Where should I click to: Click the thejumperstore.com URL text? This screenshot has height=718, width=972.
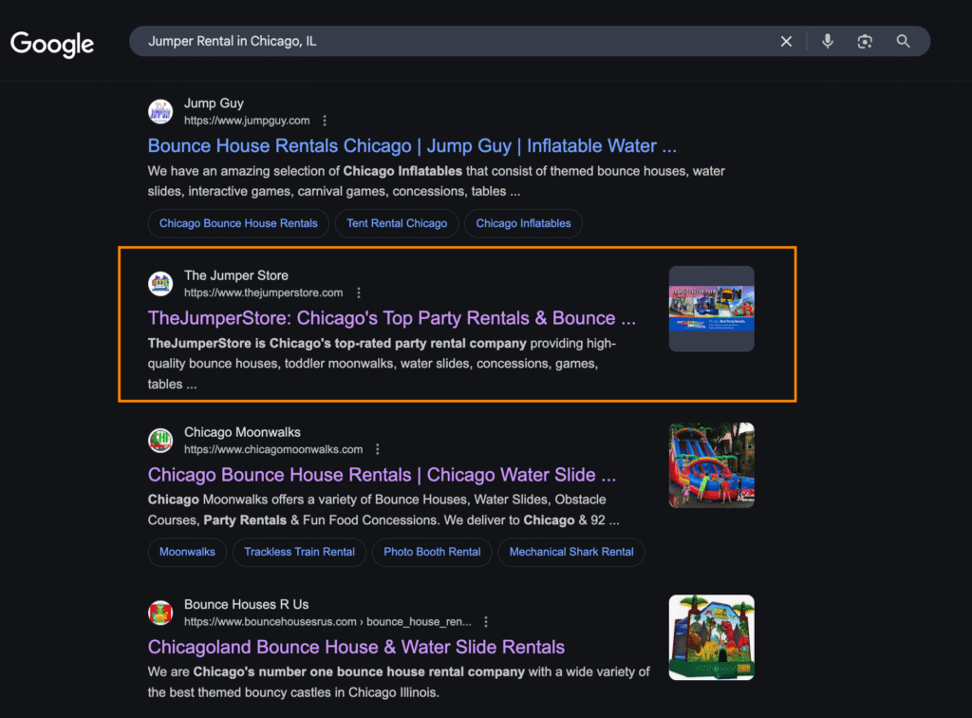point(264,293)
